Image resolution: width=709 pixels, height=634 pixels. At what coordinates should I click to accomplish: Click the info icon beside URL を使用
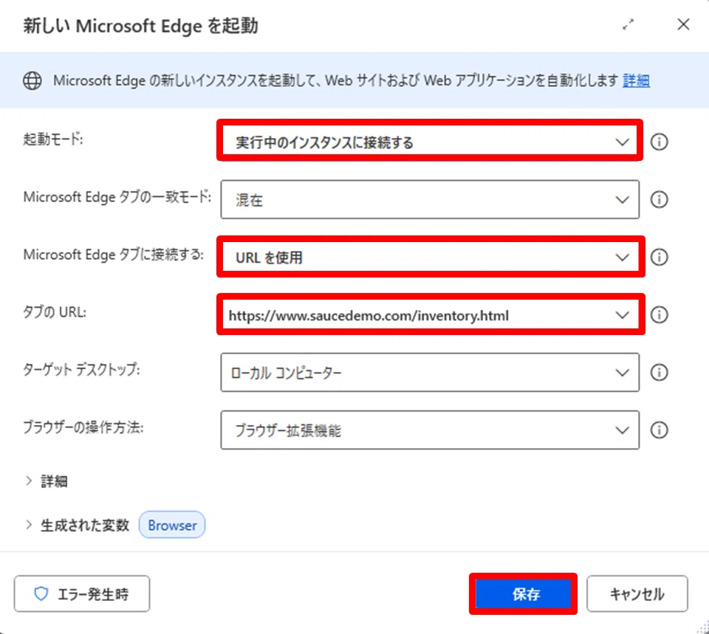click(x=659, y=257)
